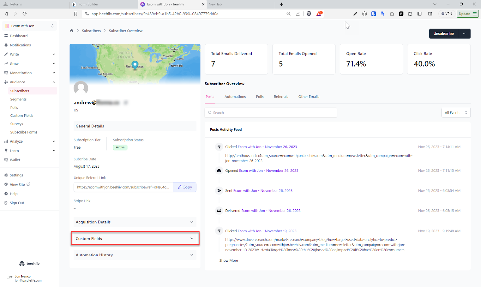Select the Automations tab
This screenshot has width=481, height=287.
pyautogui.click(x=235, y=97)
